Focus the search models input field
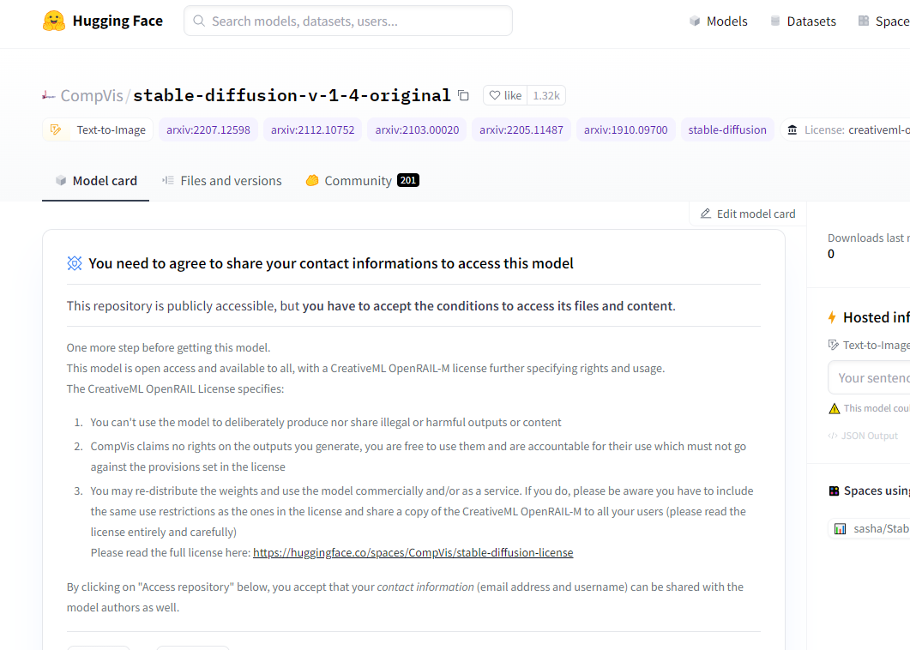Screen dimensions: 910x650 pyautogui.click(x=348, y=21)
